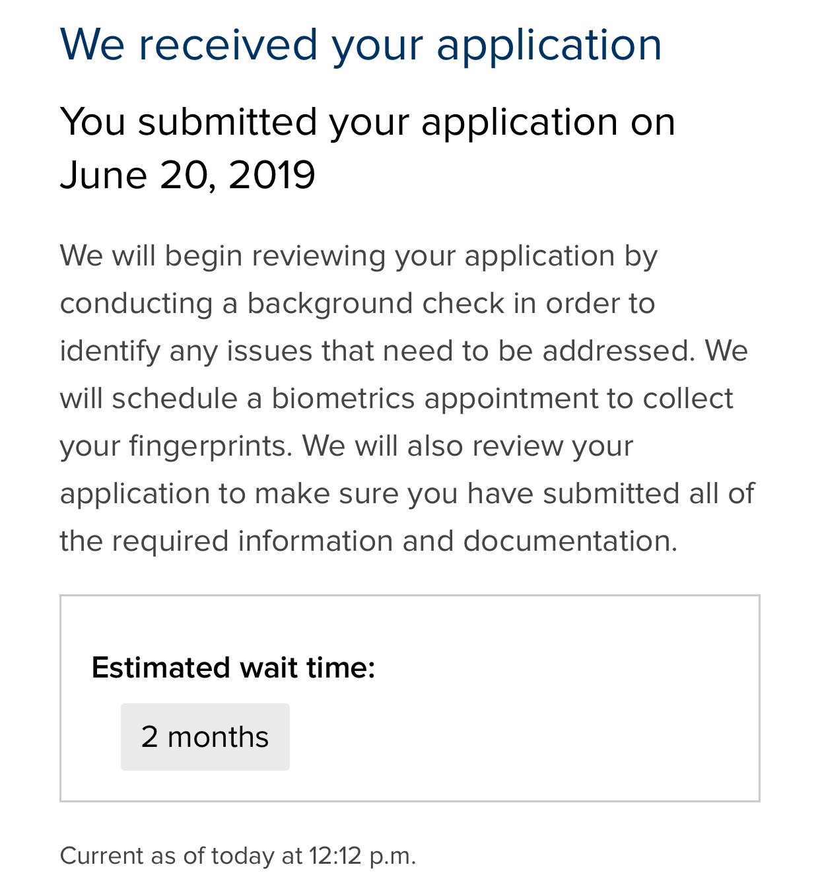Click the phrase 'identify any issues' in the paragraph
This screenshot has width=820, height=873.
(186, 351)
